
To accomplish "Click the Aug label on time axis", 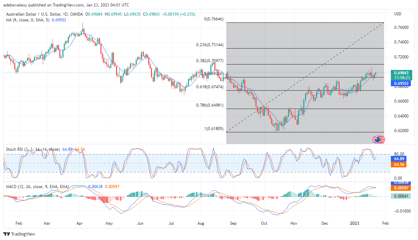I will (201, 224).
